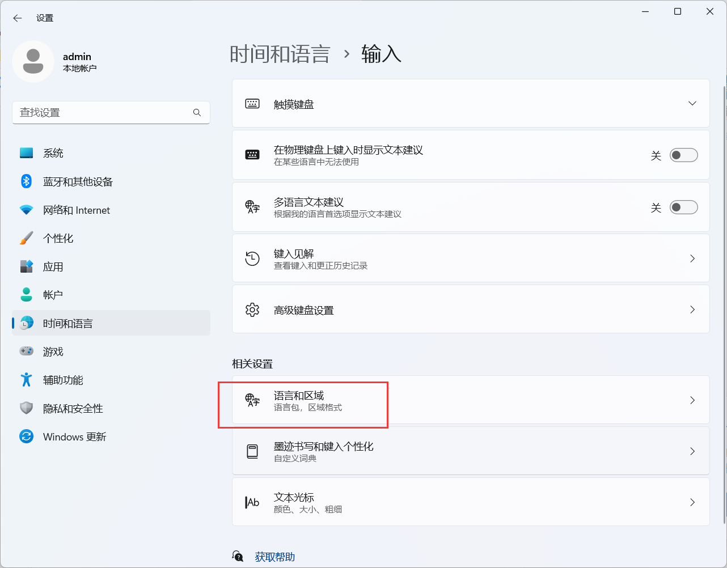Select 系统 in the sidebar
Screen dimensions: 727x568
pyautogui.click(x=111, y=153)
